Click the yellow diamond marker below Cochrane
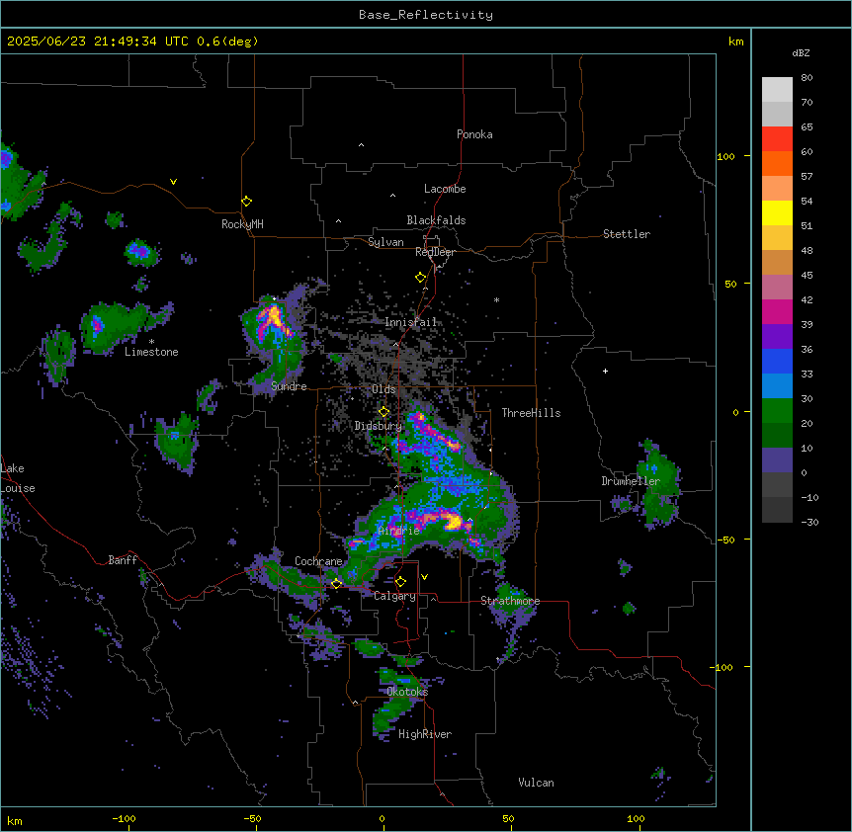This screenshot has height=832, width=852. 336,584
